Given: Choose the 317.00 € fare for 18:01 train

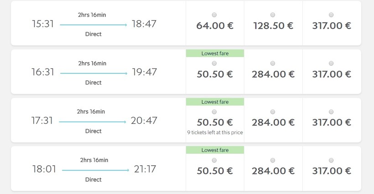Looking at the screenshot, I should [x=331, y=160].
